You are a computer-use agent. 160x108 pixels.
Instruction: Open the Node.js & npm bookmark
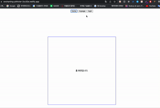click(134, 6)
